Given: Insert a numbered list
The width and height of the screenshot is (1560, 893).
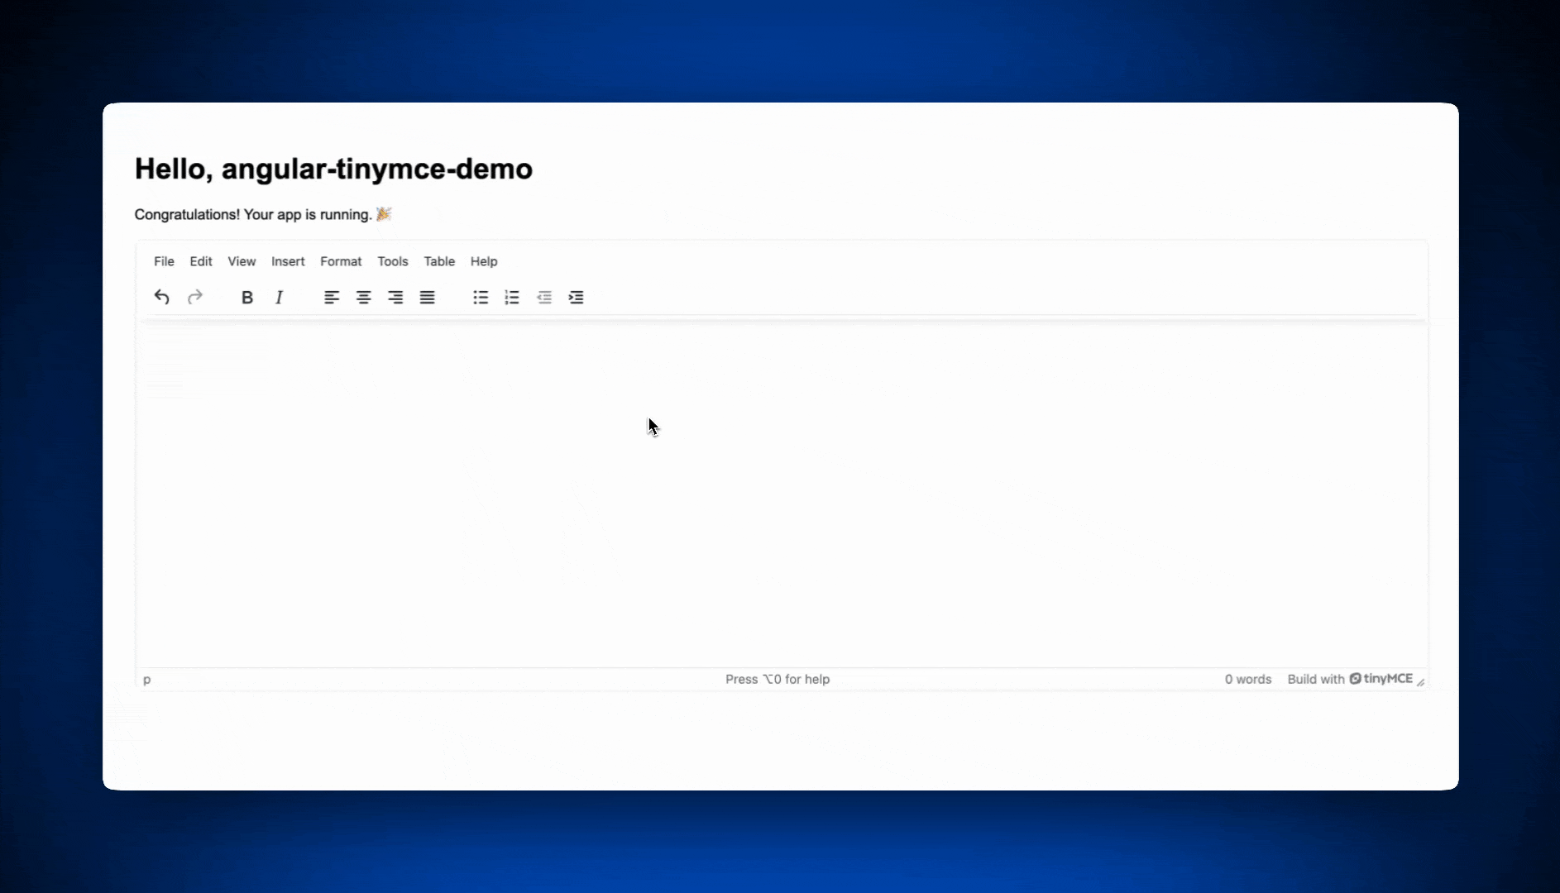Looking at the screenshot, I should pyautogui.click(x=512, y=297).
